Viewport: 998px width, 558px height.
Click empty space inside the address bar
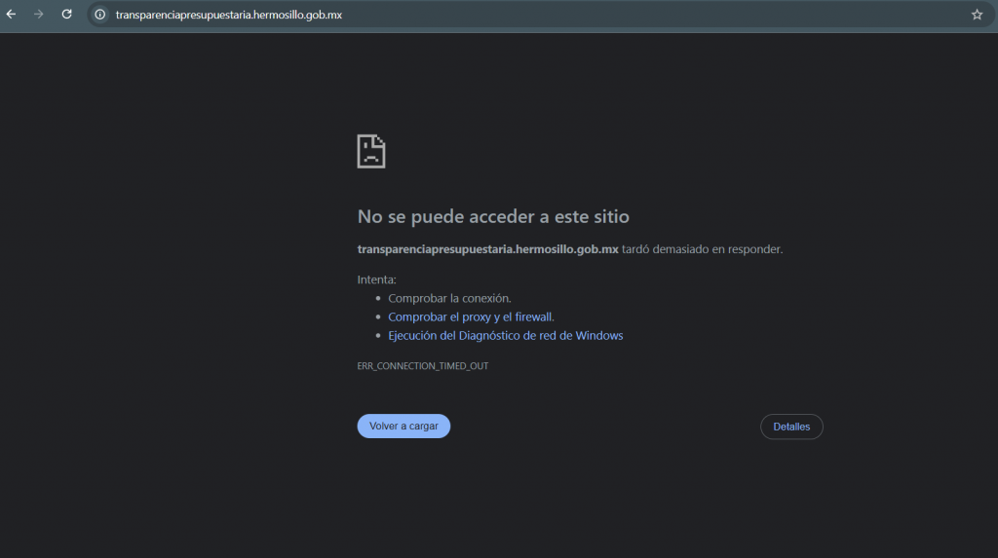point(633,15)
